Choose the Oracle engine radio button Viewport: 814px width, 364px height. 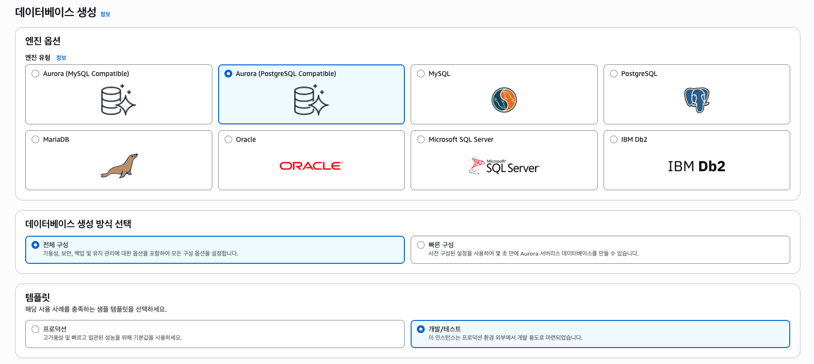point(228,139)
